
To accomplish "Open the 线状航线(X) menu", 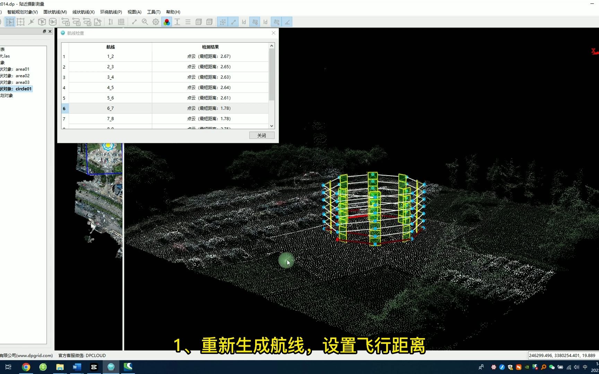I will (84, 12).
